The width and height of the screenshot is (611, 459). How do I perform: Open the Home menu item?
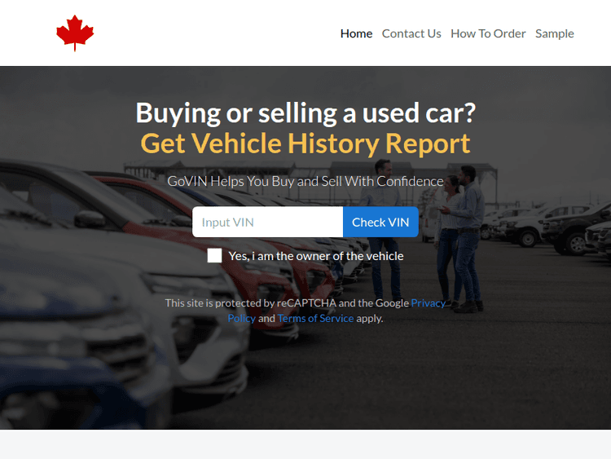(356, 34)
